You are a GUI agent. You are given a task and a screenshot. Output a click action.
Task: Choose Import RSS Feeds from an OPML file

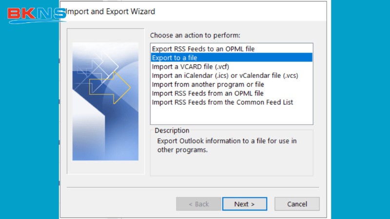click(x=208, y=93)
